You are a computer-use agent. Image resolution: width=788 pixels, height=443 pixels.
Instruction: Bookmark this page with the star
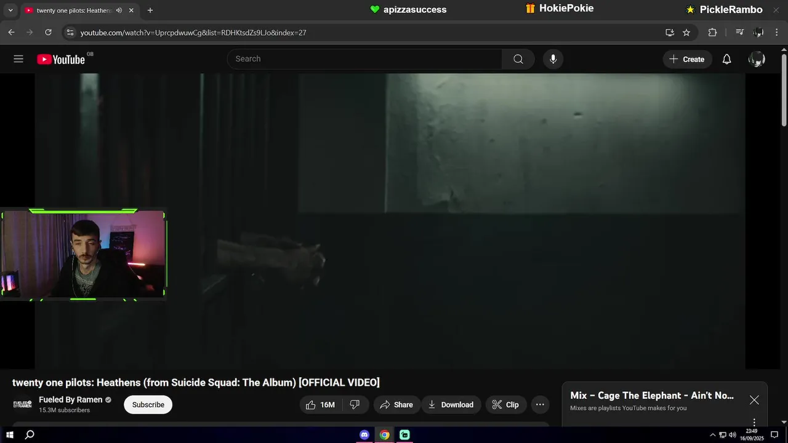[686, 33]
